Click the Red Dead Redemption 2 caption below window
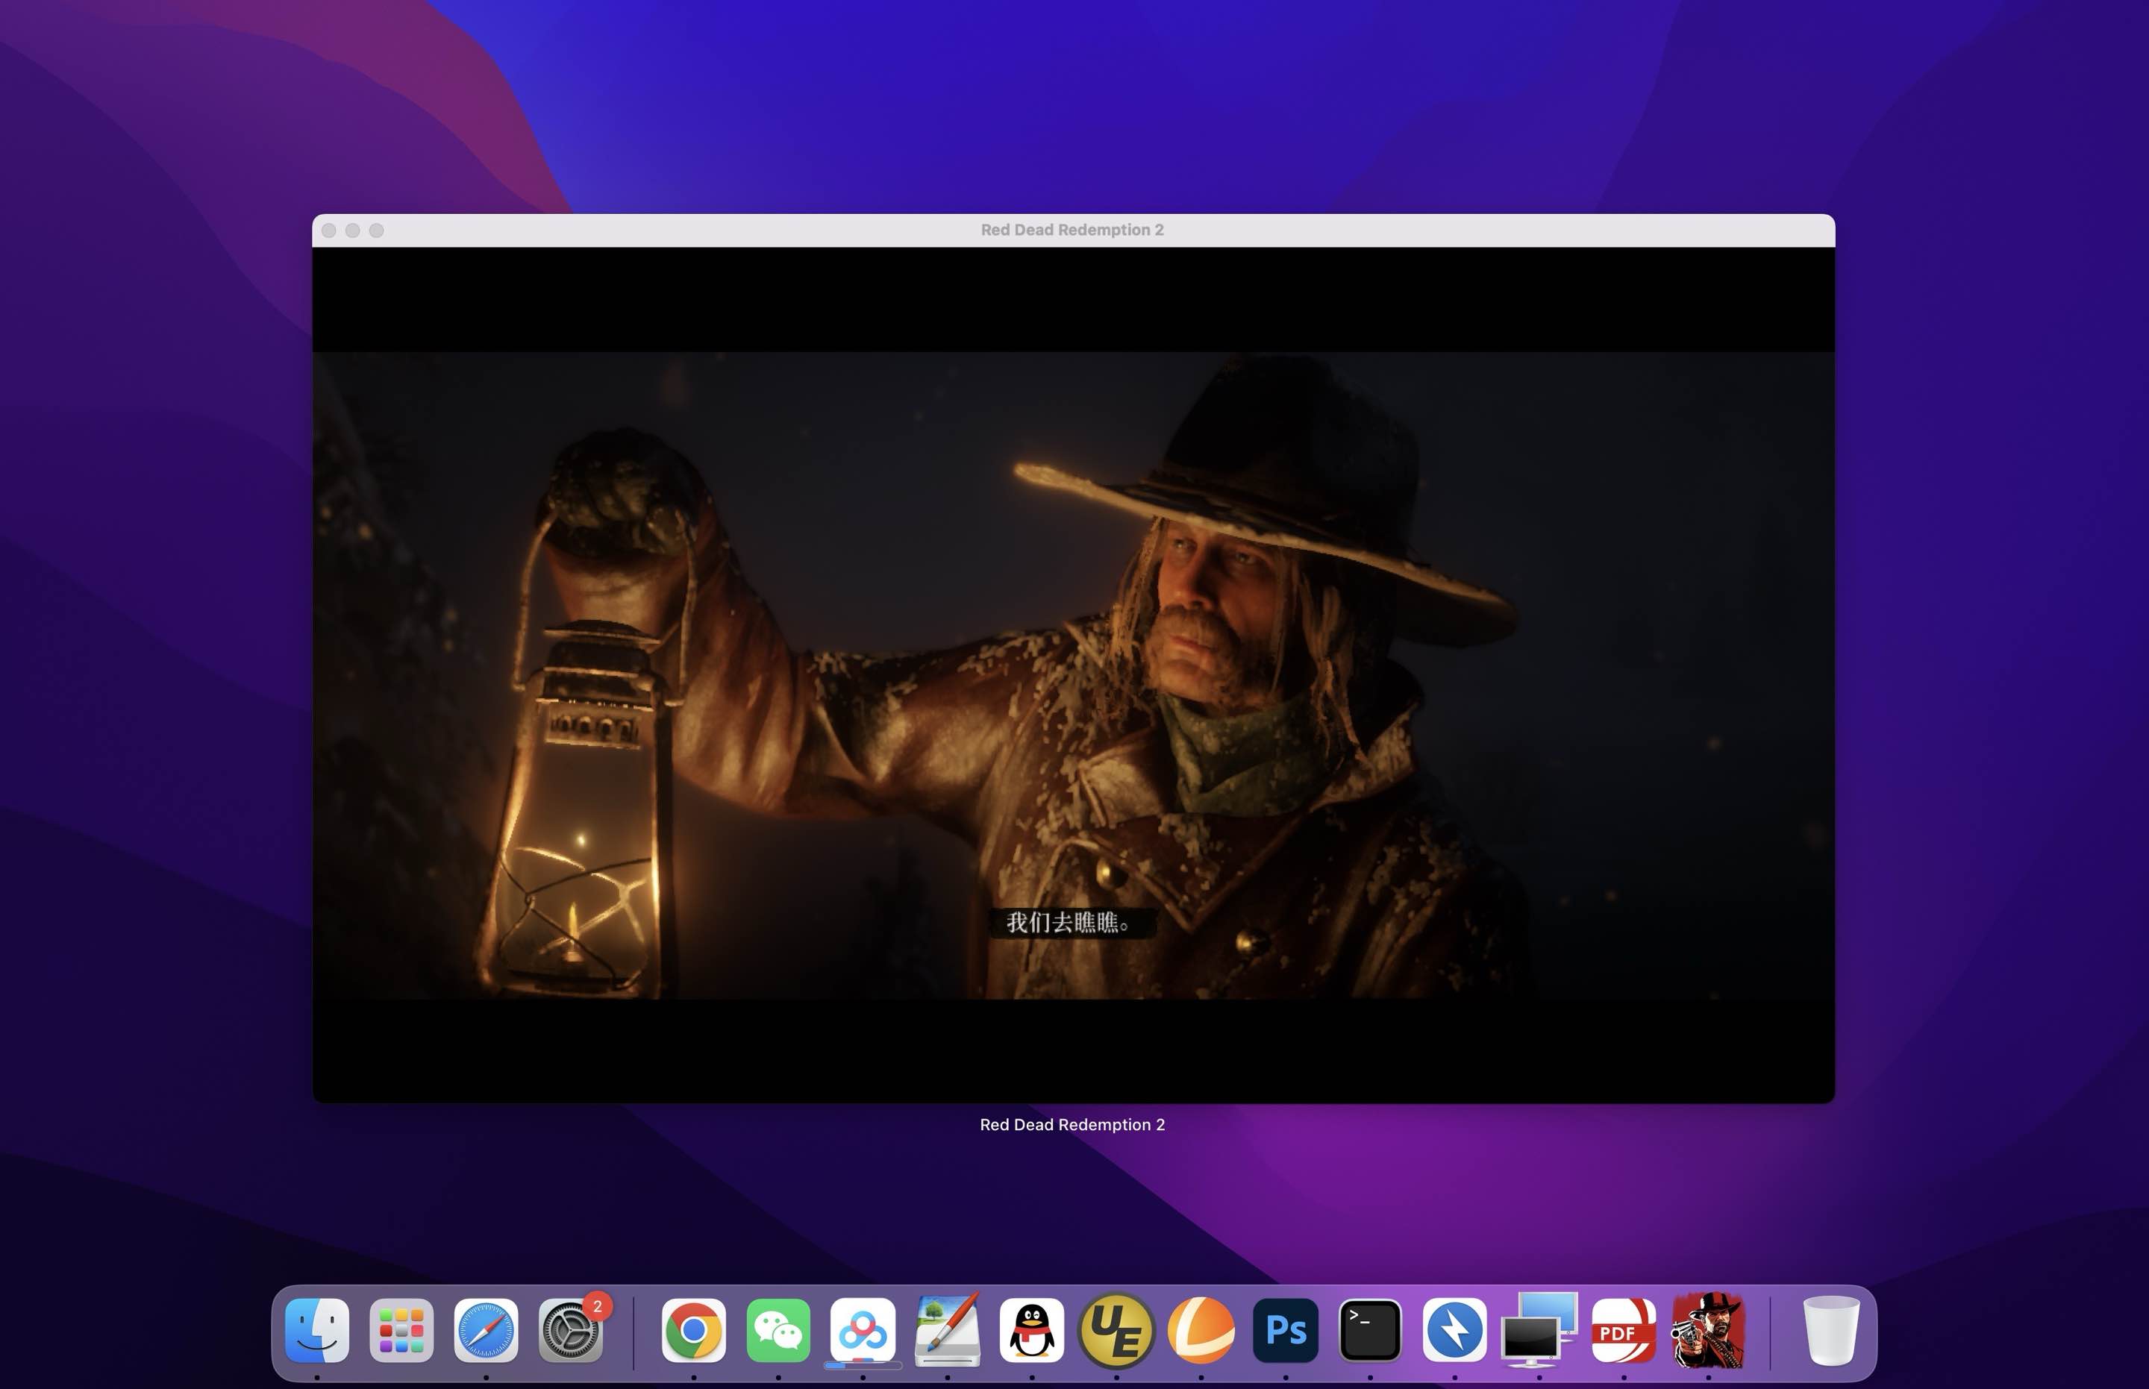2149x1389 pixels. point(1073,1125)
